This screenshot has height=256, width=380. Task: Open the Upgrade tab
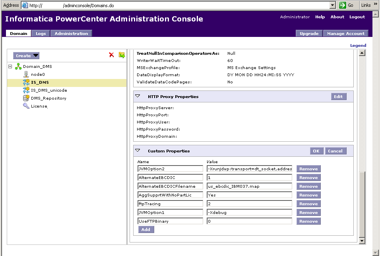tap(309, 33)
